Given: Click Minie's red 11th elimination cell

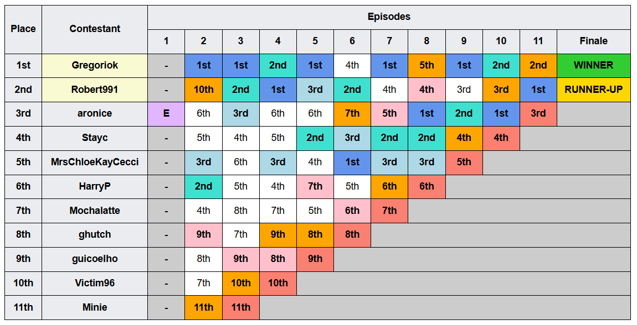Looking at the screenshot, I should pos(241,307).
